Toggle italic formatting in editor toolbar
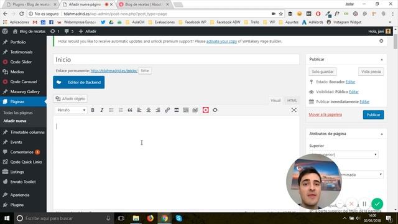The width and height of the screenshot is (398, 224). point(102,110)
